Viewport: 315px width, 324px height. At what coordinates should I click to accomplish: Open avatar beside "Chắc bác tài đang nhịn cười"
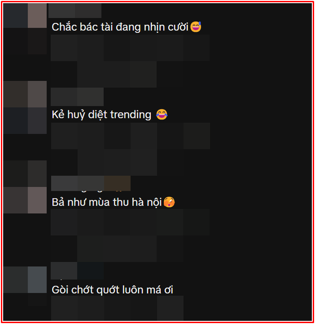coord(25,15)
